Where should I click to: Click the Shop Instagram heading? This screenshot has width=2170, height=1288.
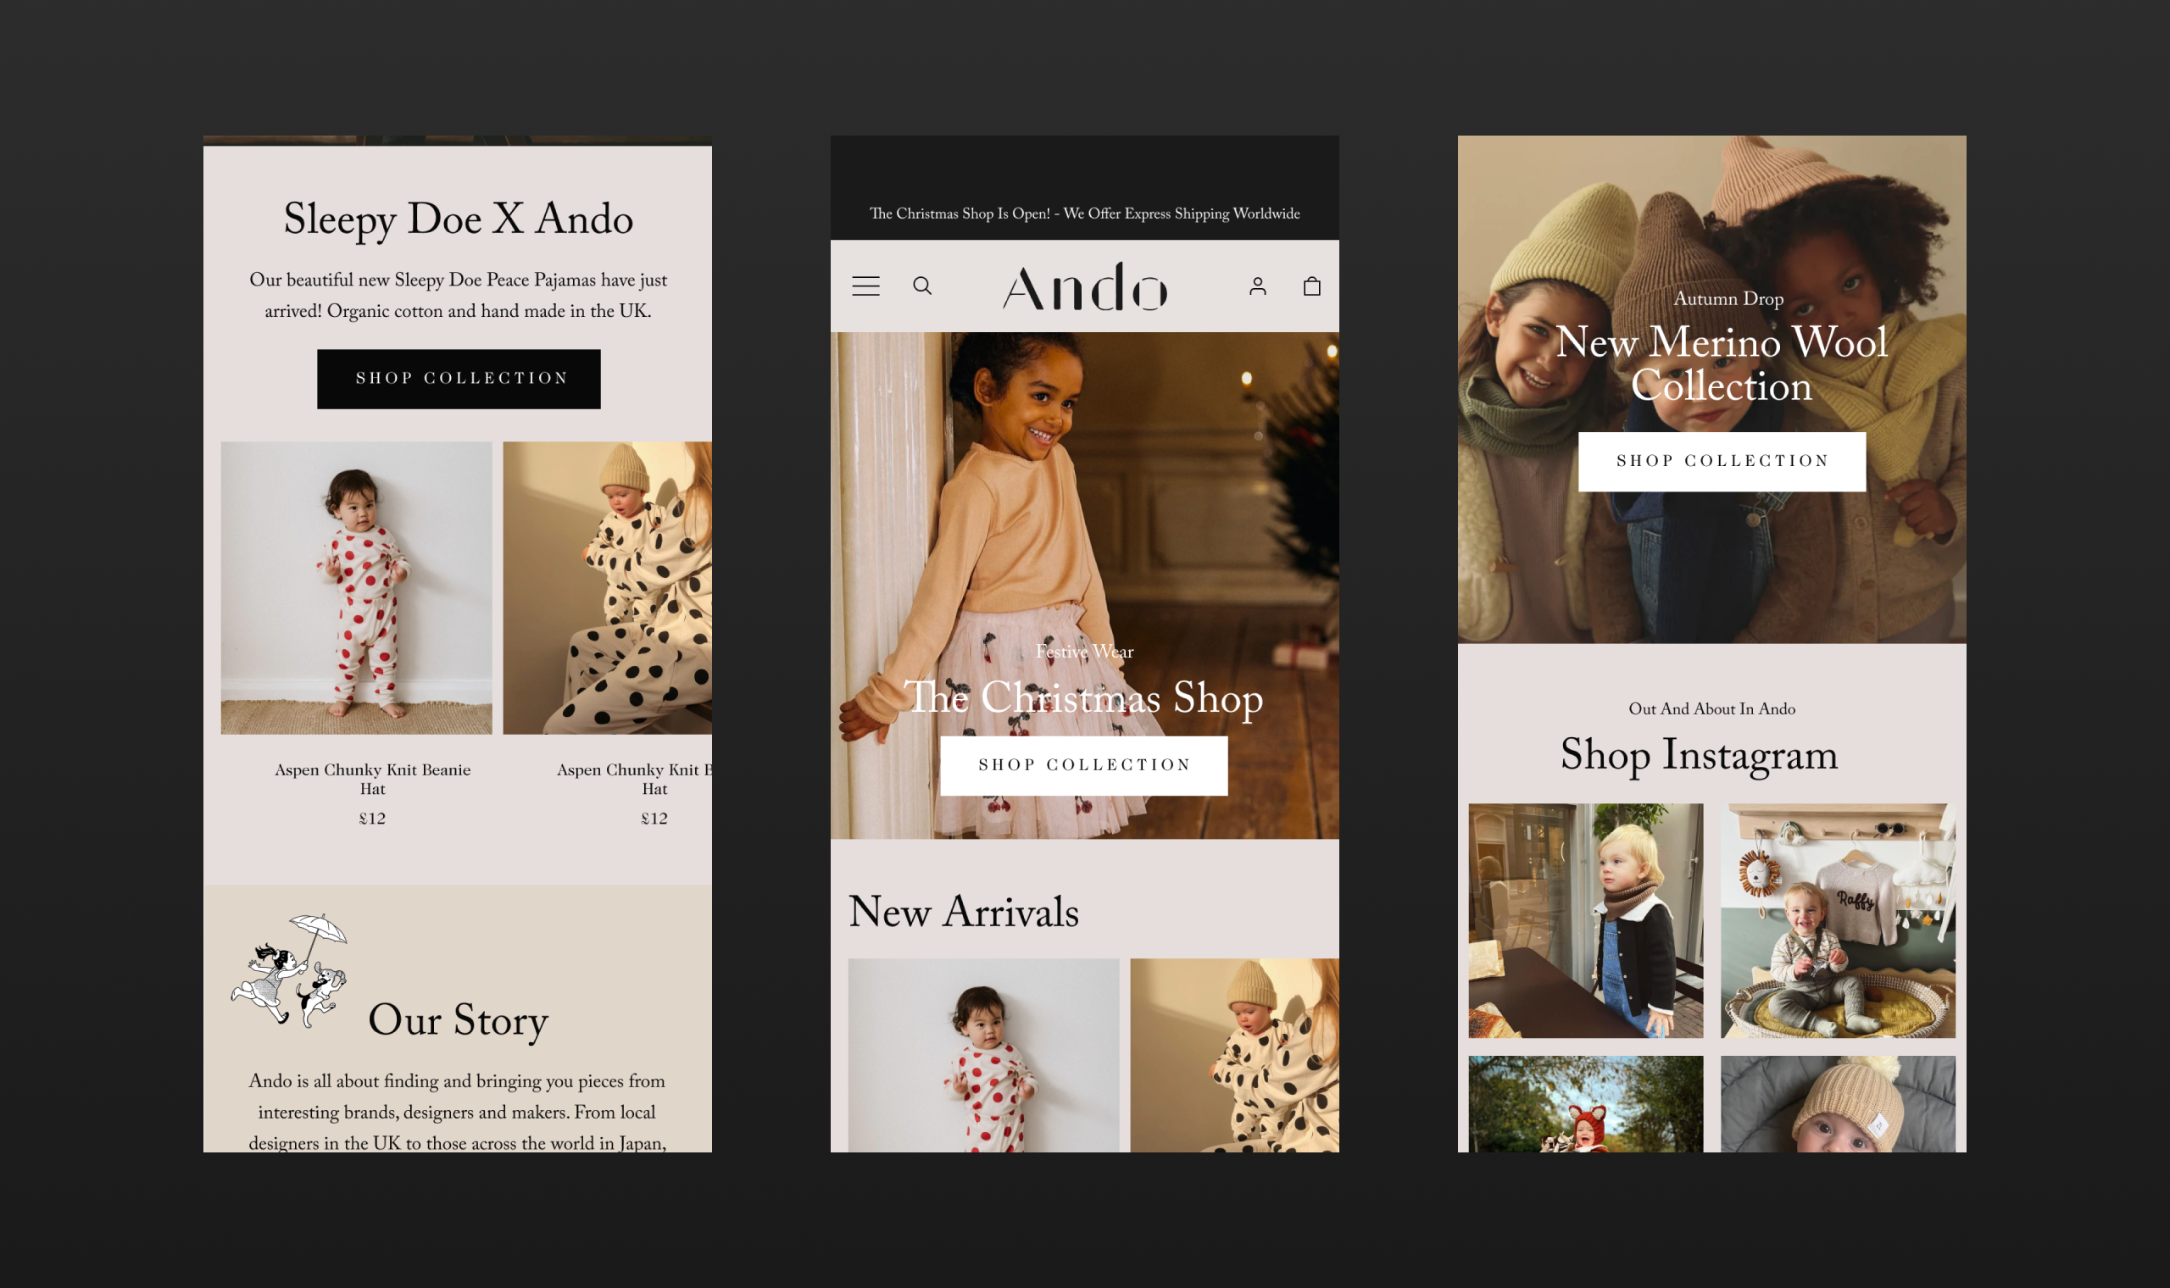[x=1699, y=754]
